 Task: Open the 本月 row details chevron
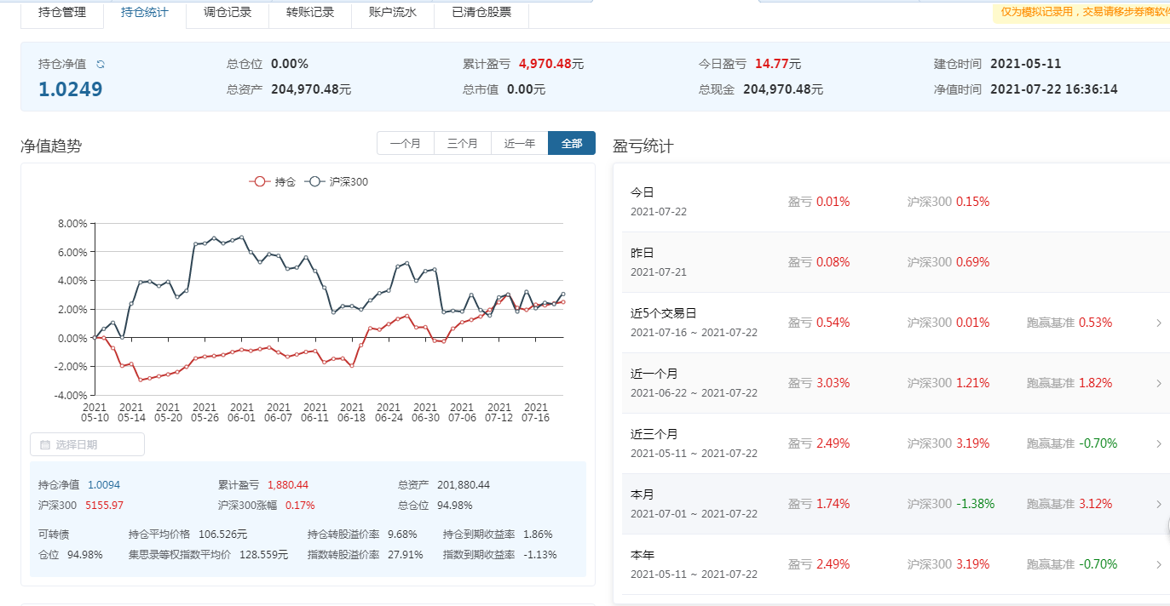pyautogui.click(x=1158, y=504)
